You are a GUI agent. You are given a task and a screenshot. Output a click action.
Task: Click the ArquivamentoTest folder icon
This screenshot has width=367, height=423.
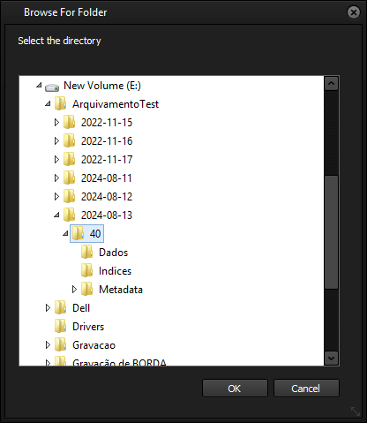point(61,104)
